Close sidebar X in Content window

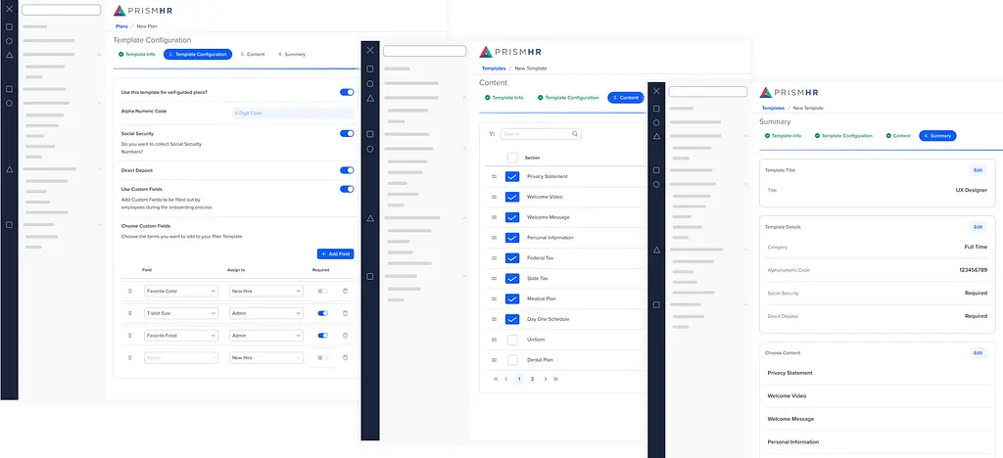(369, 51)
